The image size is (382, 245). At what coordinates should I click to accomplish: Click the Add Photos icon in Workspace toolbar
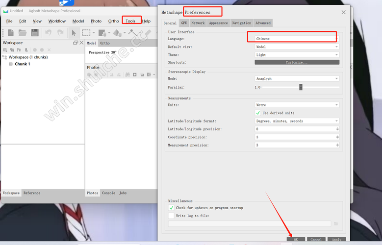[12, 49]
